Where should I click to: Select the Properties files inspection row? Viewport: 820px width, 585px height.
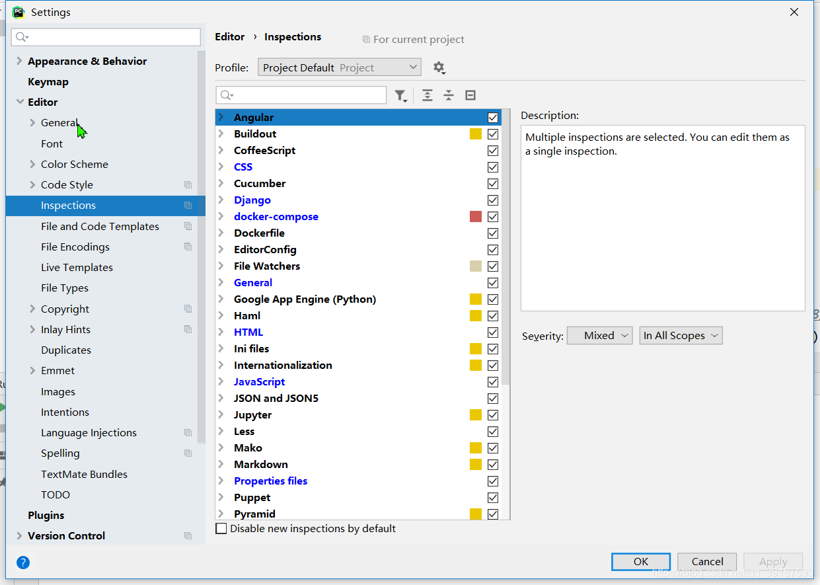point(358,481)
